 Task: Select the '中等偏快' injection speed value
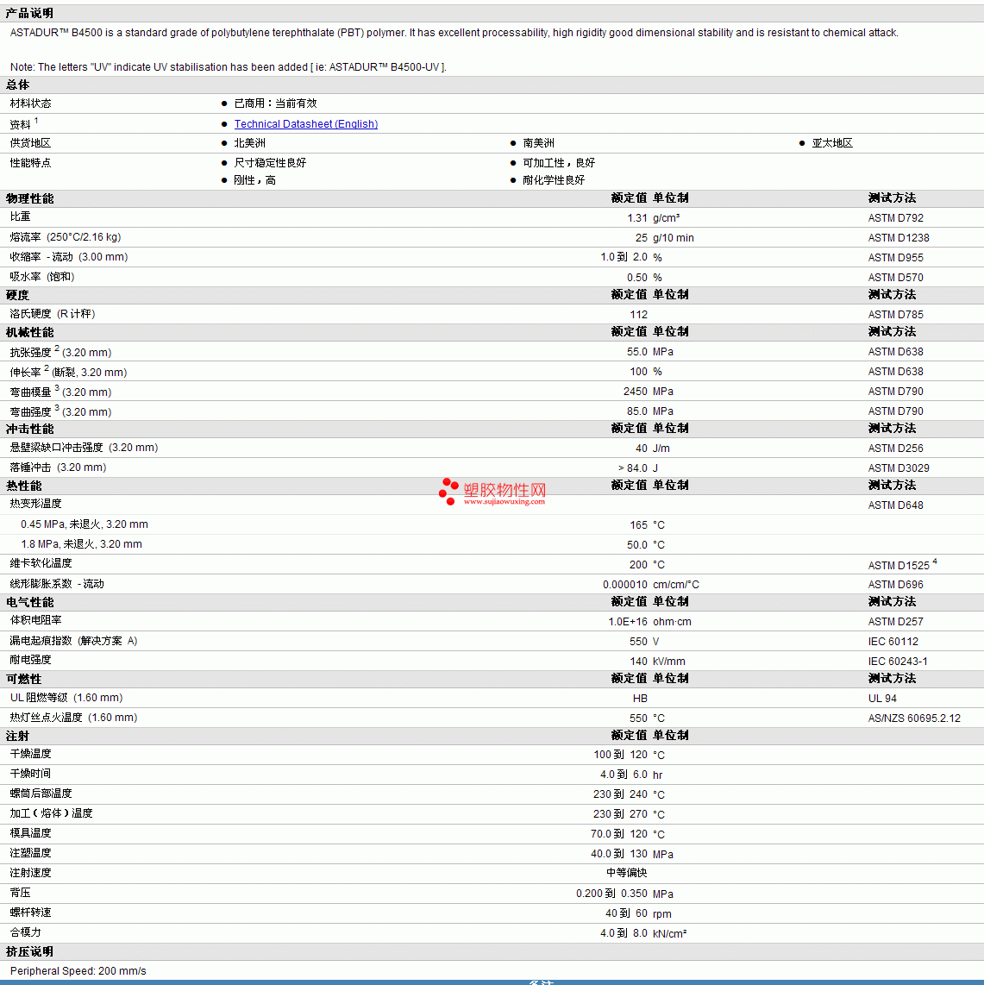tap(627, 873)
